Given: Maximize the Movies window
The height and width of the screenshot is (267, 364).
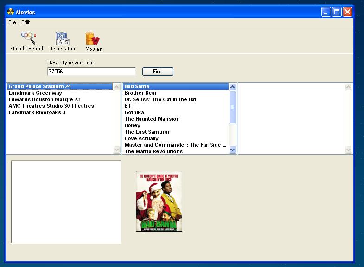Looking at the screenshot, I should [337, 12].
